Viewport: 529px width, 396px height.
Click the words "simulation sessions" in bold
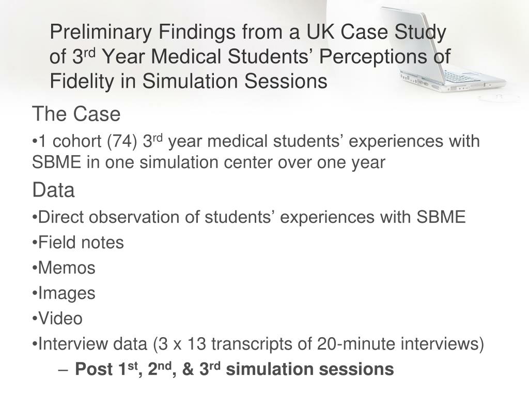(x=310, y=369)
